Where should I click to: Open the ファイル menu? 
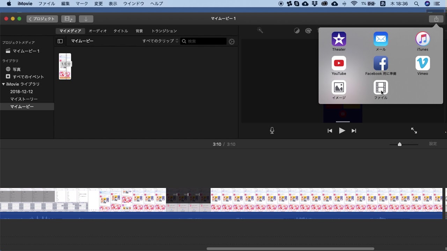[46, 3]
